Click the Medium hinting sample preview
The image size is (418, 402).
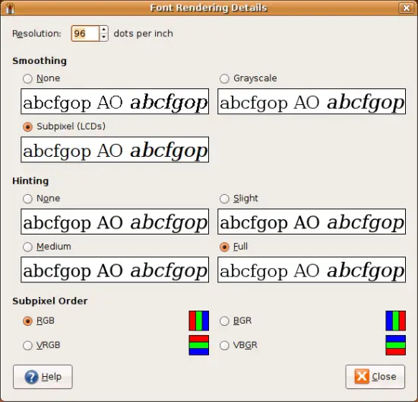click(x=115, y=270)
